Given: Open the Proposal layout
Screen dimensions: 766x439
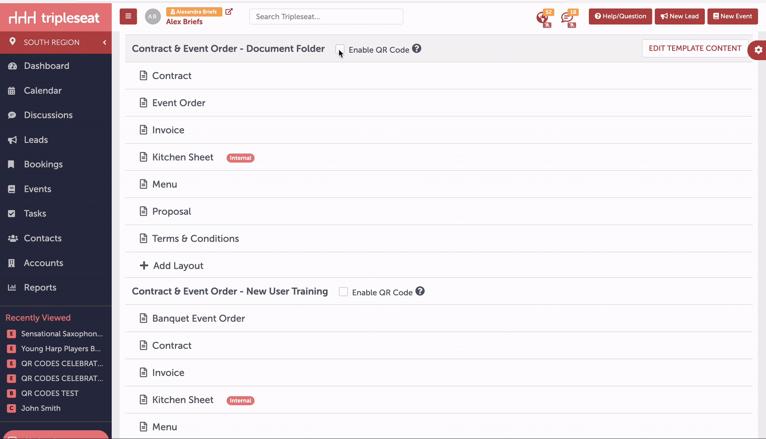Looking at the screenshot, I should pyautogui.click(x=439, y=211).
